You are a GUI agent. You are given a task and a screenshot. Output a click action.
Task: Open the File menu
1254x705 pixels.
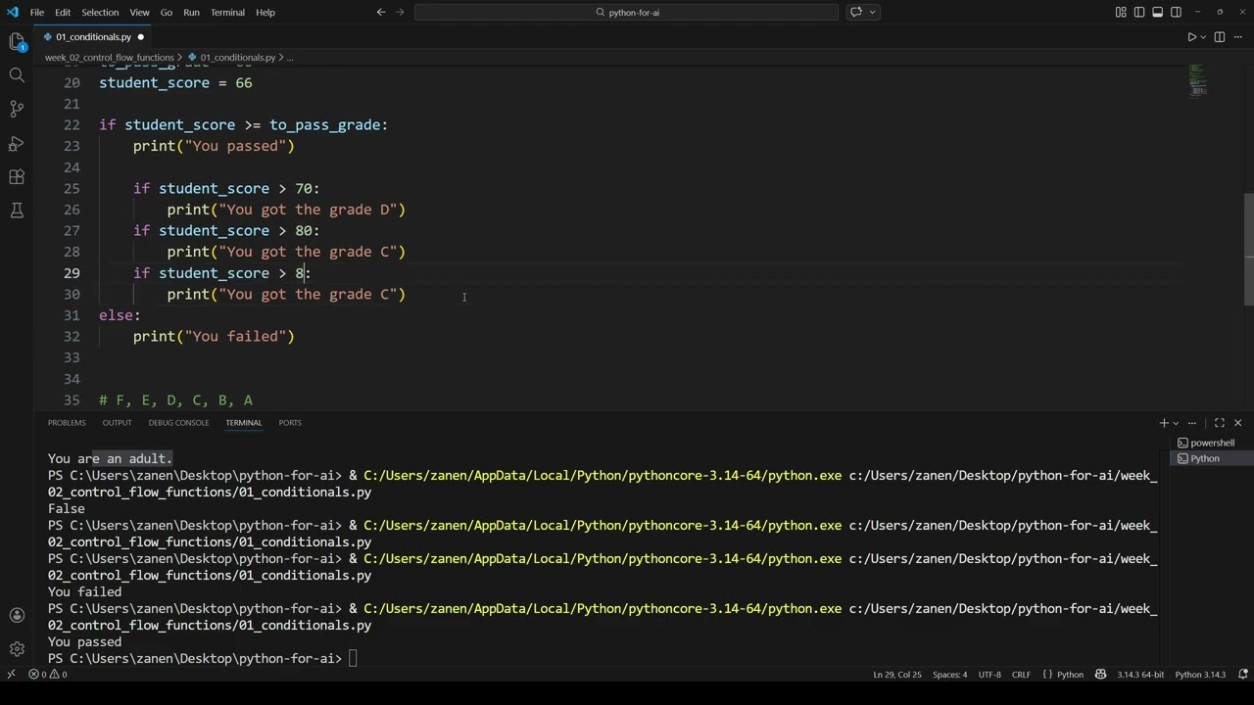point(37,12)
